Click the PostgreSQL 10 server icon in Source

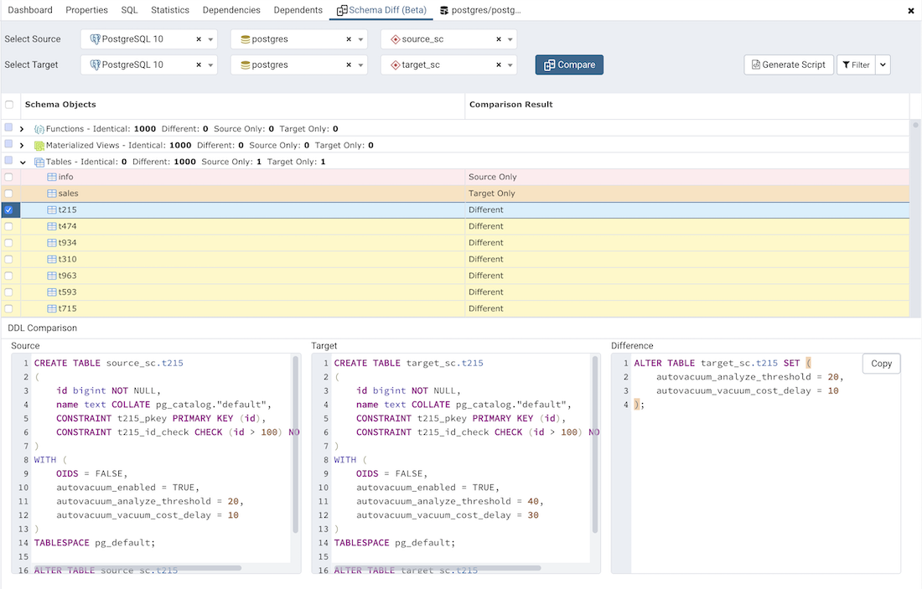pyautogui.click(x=96, y=39)
